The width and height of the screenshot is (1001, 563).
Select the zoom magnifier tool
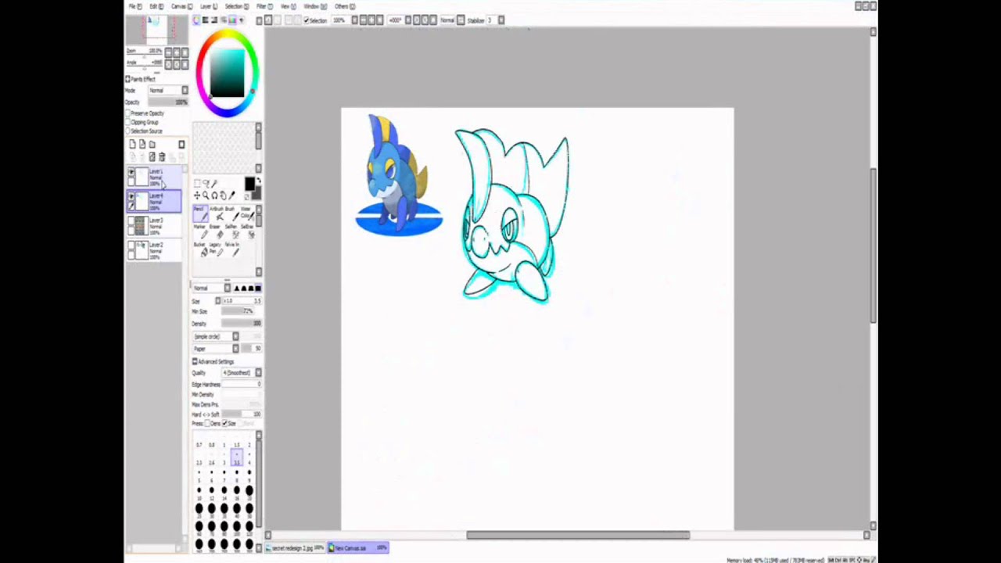click(x=206, y=195)
